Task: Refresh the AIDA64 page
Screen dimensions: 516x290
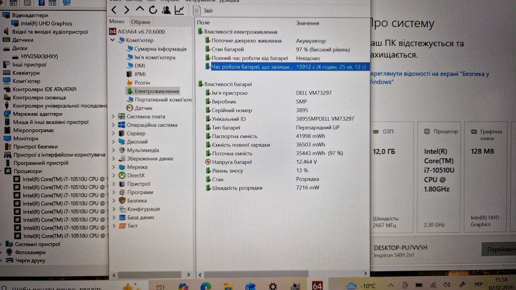Action: coord(153,10)
